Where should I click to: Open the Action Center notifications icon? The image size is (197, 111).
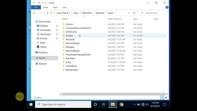click(x=165, y=104)
